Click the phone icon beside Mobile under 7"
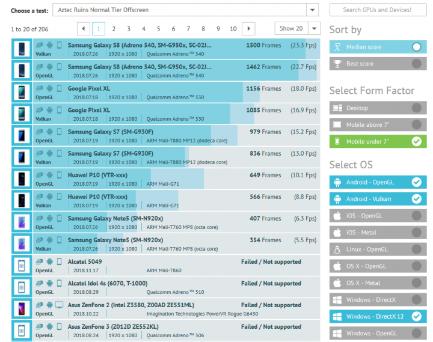 coord(337,142)
